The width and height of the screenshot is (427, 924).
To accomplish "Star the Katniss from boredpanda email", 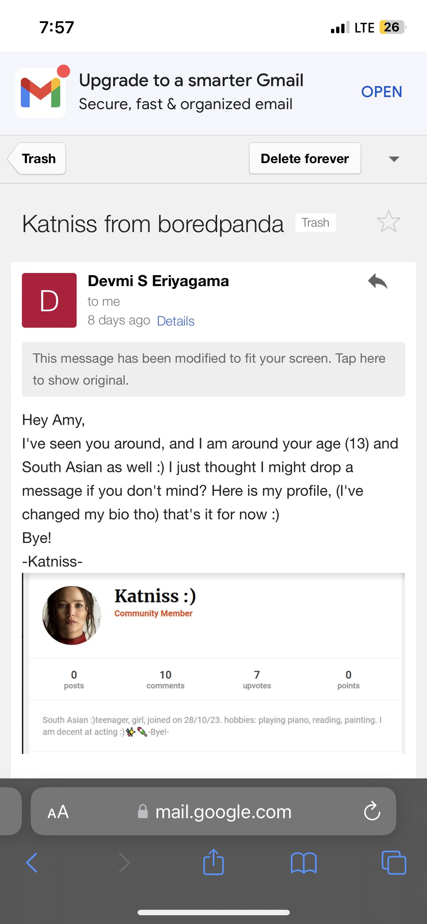I will (388, 222).
